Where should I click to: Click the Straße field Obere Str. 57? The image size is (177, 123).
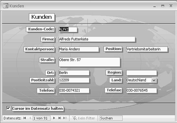[89, 62]
